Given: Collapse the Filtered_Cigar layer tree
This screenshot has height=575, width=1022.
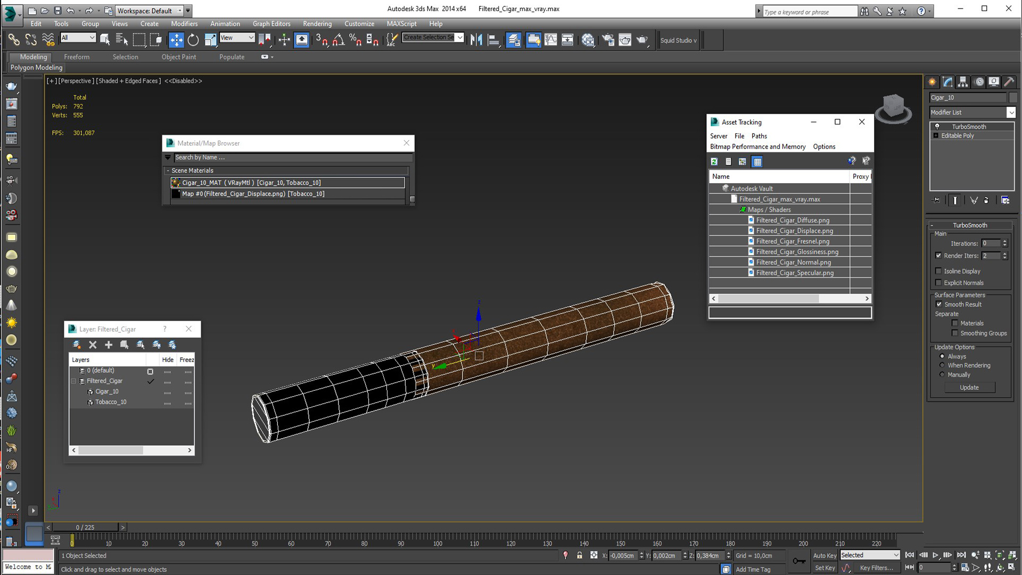Looking at the screenshot, I should (74, 381).
